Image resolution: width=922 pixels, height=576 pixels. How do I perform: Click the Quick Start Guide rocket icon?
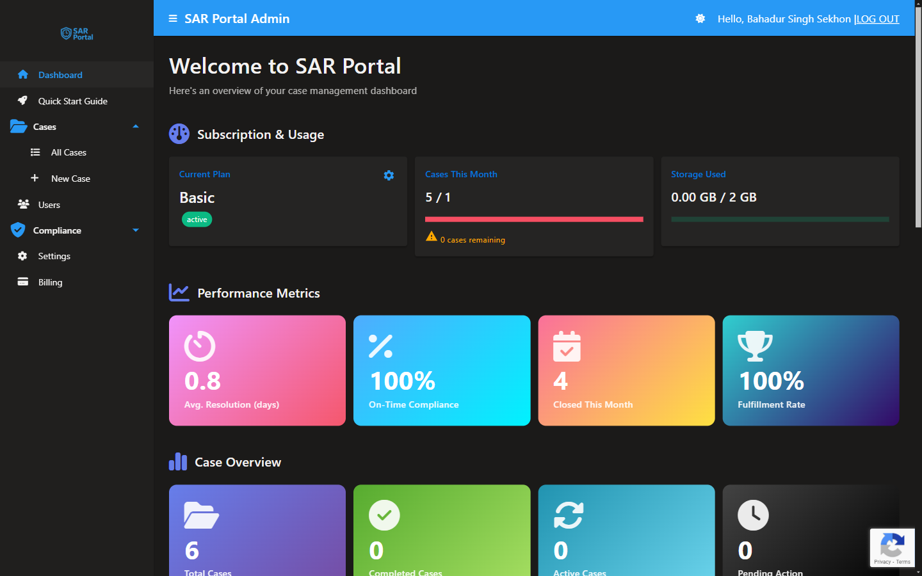pos(23,100)
